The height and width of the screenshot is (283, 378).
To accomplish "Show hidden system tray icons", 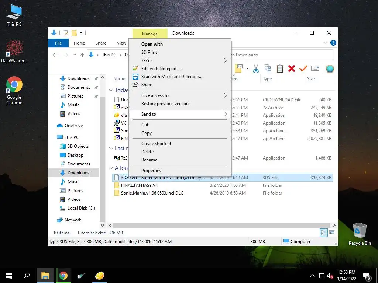I will point(312,276).
